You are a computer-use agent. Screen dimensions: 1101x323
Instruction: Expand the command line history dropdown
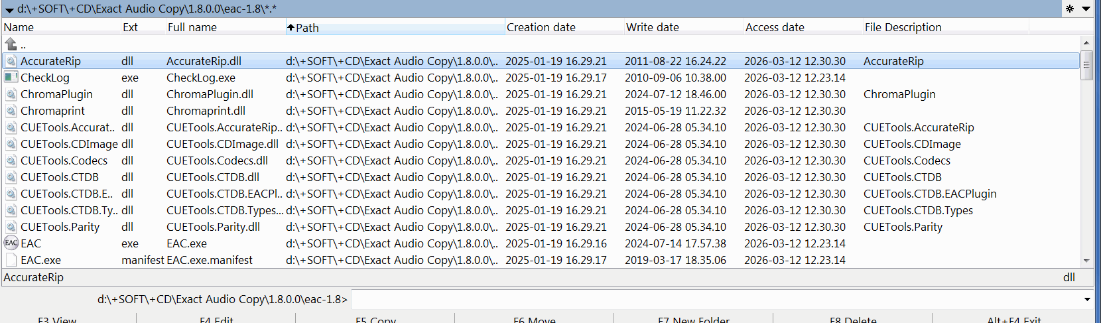coord(1087,299)
